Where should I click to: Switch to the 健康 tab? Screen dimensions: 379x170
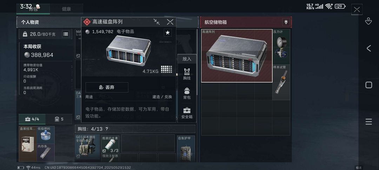66,9
